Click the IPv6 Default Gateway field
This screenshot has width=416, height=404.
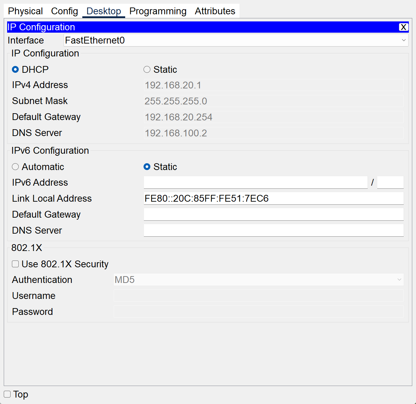coord(273,214)
